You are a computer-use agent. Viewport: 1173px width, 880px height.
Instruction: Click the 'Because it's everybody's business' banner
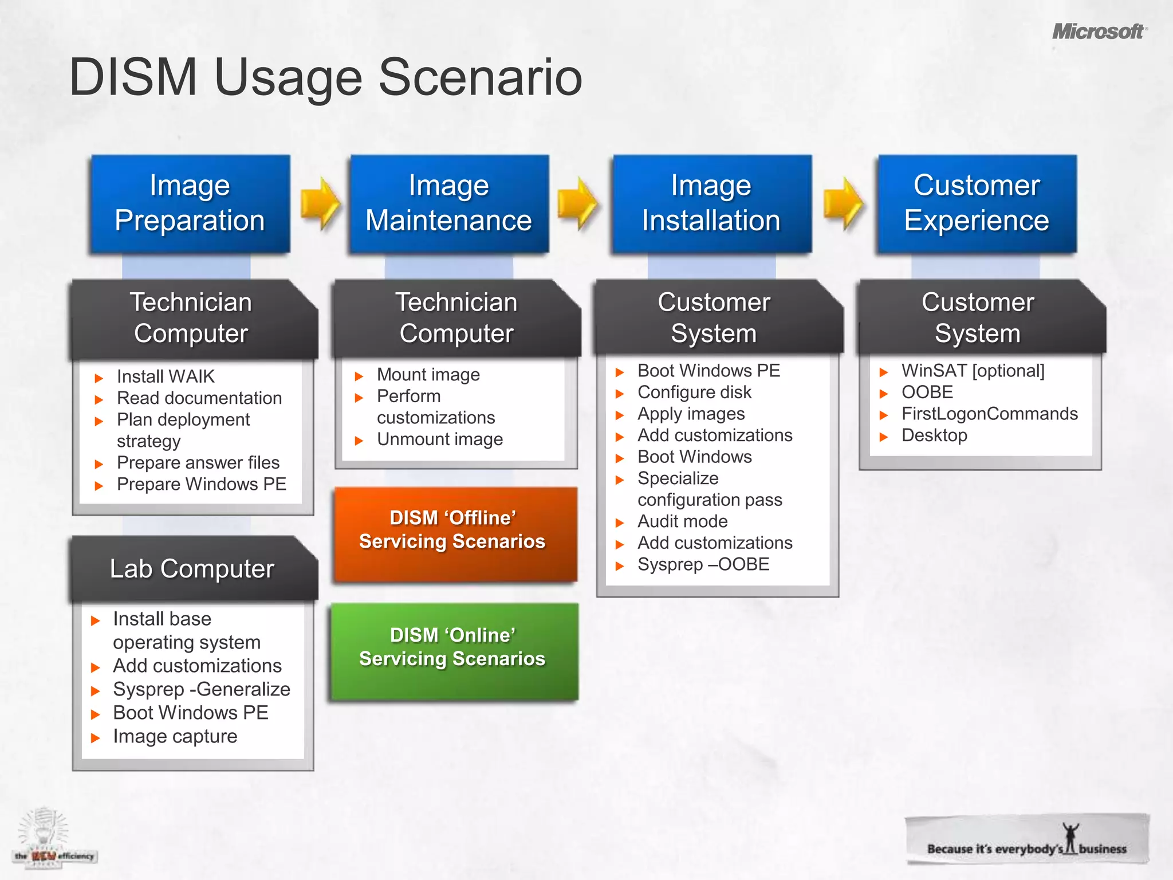[1026, 840]
